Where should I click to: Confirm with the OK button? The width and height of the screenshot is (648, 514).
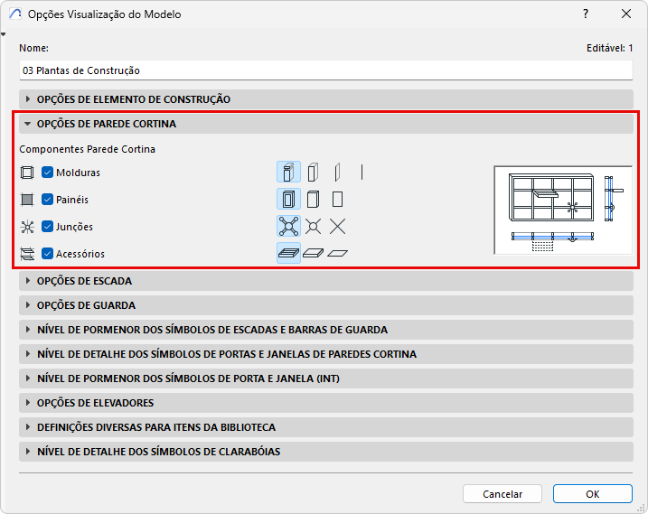coord(593,494)
